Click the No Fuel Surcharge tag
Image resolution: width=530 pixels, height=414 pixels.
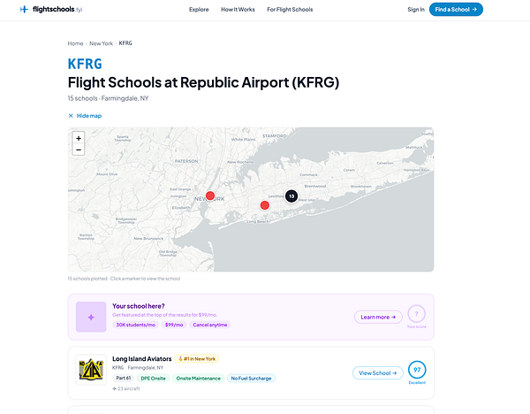tap(251, 378)
